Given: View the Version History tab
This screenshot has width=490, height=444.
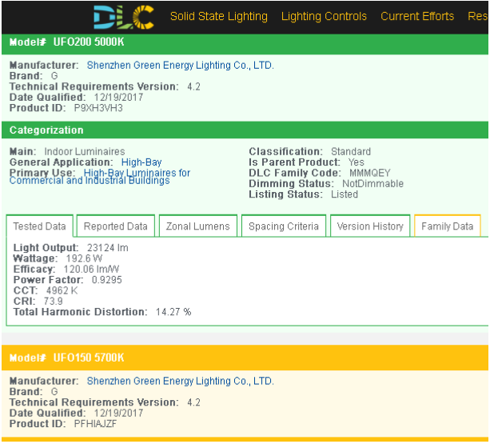Looking at the screenshot, I should pyautogui.click(x=370, y=226).
